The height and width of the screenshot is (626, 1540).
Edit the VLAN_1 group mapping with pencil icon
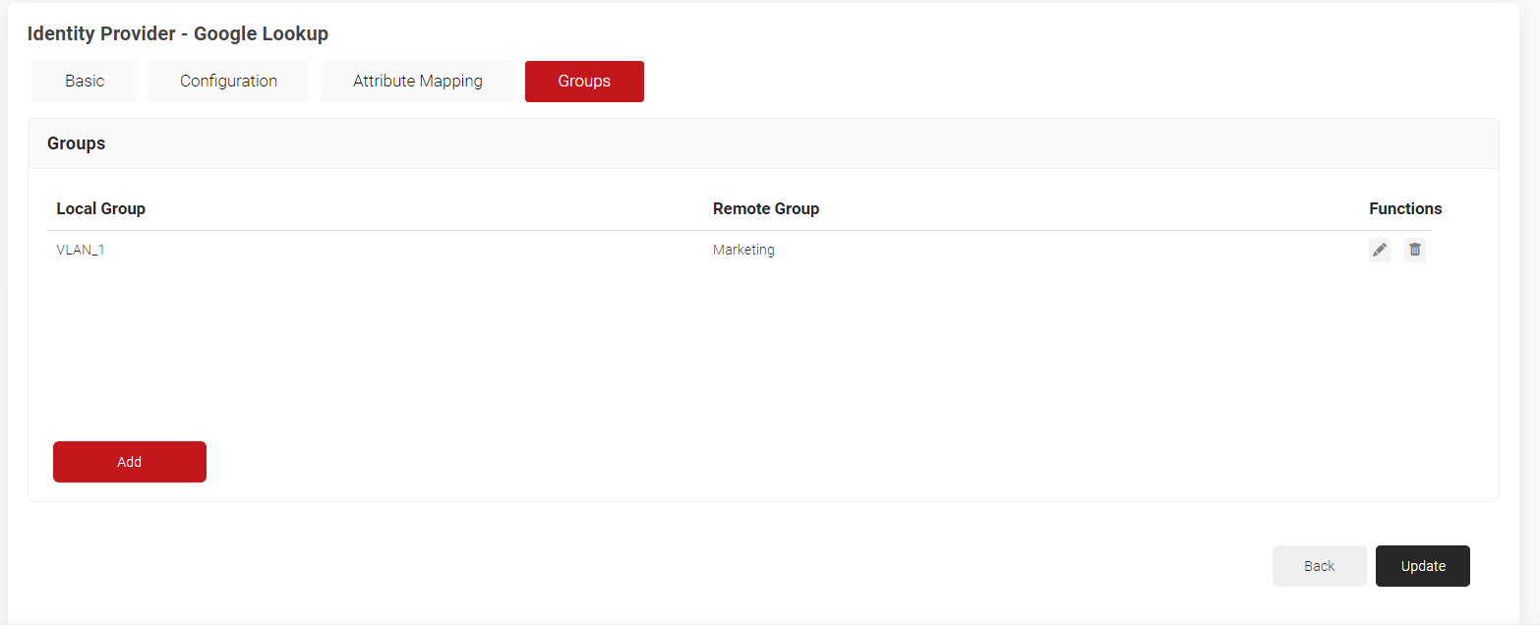click(1380, 250)
